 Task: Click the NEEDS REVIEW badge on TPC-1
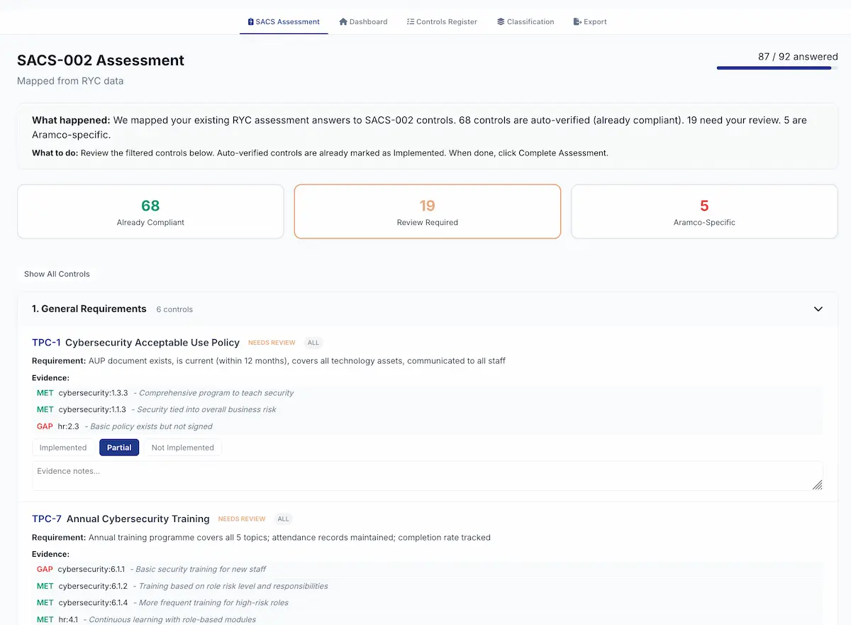271,342
